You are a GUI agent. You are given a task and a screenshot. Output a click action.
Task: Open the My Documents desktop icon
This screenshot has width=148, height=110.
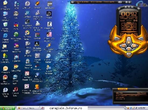point(5,3)
